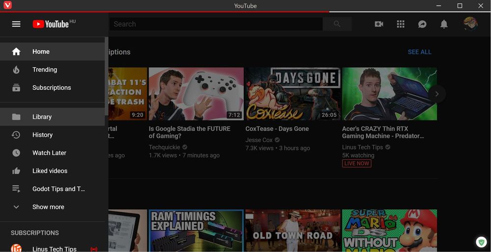This screenshot has height=252, width=491.
Task: Select History in the sidebar
Action: click(52, 135)
